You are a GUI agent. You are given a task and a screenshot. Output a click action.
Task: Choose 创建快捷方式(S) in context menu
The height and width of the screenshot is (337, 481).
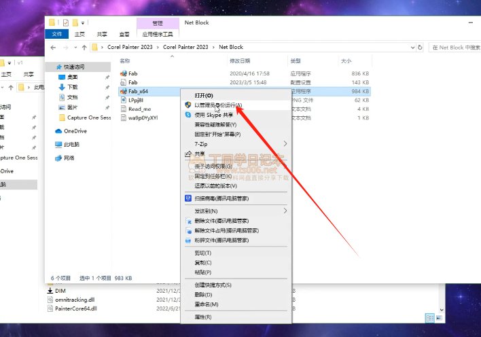(x=236, y=285)
